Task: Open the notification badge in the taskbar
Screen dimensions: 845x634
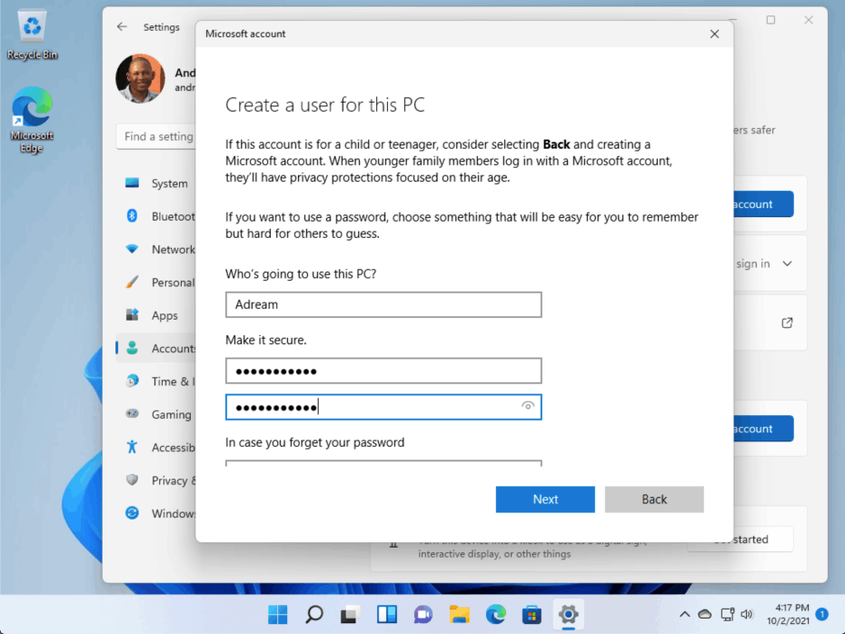Action: tap(821, 614)
